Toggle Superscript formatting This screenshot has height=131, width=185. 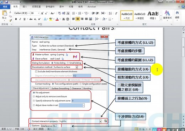[x=39, y=19]
